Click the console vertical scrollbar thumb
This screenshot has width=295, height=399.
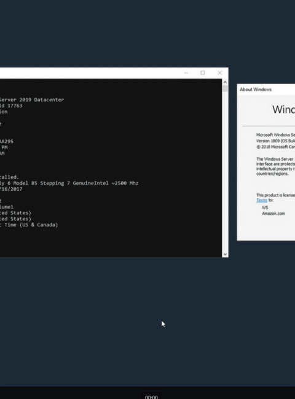(225, 89)
